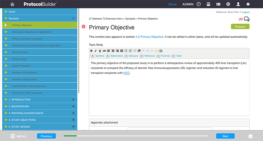263x141 pixels.
Task: Open the globe icon in header
Action: coord(228,4)
